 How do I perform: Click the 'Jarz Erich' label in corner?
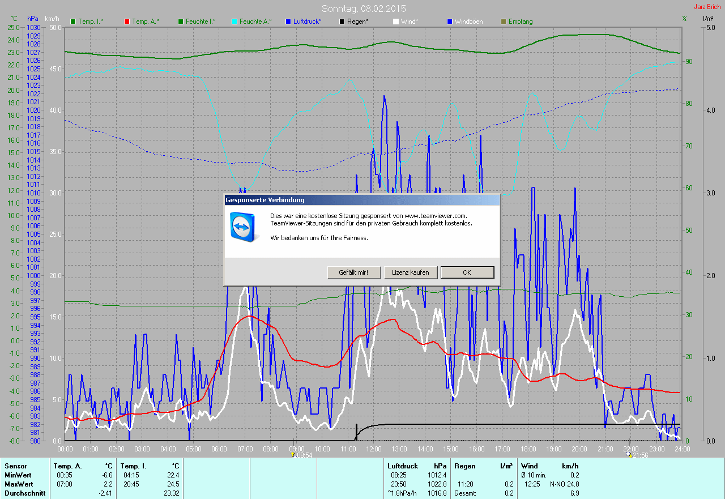pos(707,7)
